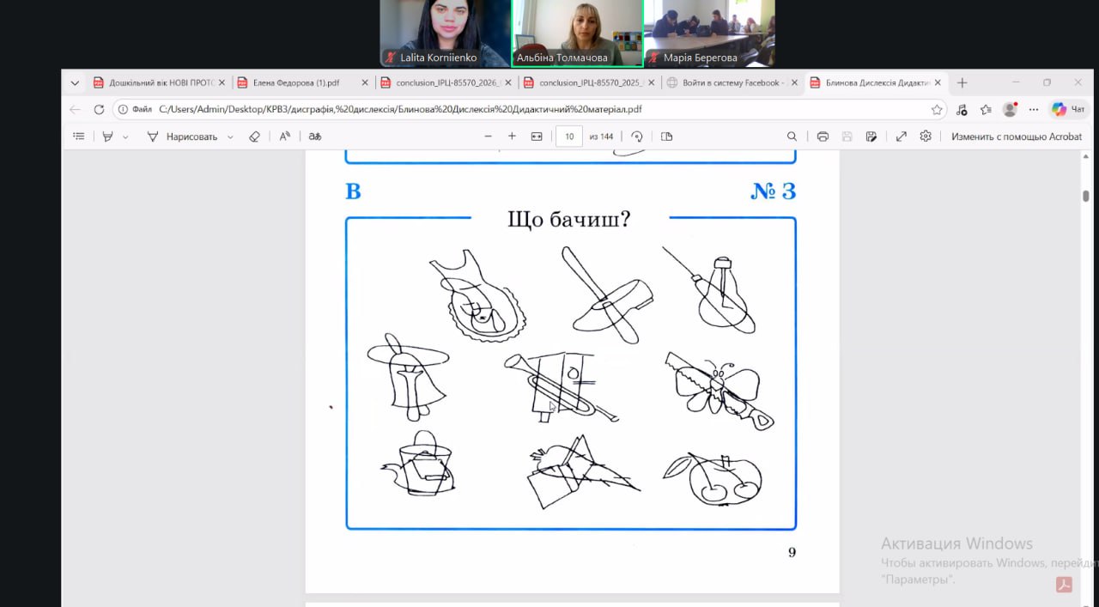The image size is (1099, 607).
Task: Open the table of contents sidebar
Action: pos(79,137)
